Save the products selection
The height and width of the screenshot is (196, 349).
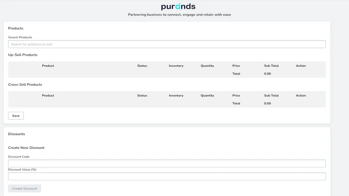click(x=16, y=116)
